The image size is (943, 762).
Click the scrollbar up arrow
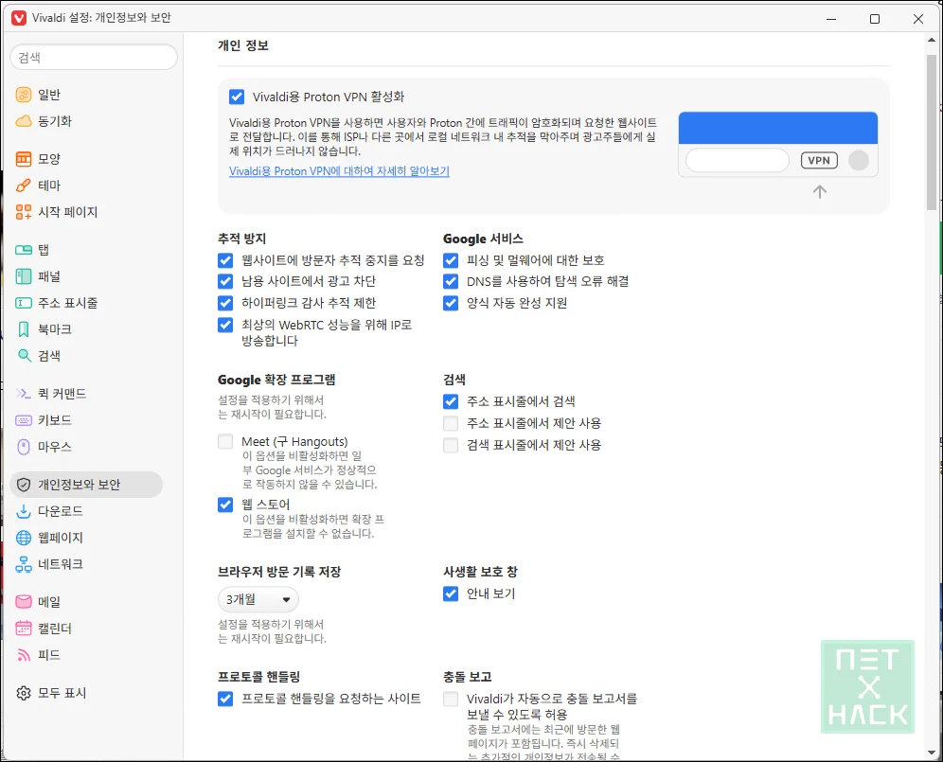932,40
